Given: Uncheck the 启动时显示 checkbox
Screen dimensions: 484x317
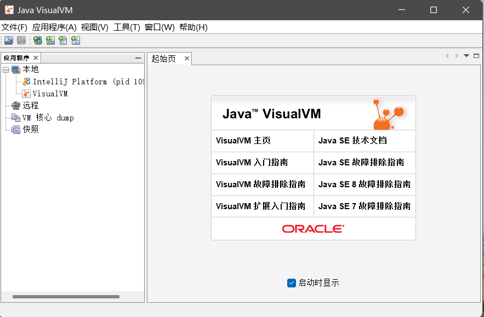Looking at the screenshot, I should click(x=292, y=283).
